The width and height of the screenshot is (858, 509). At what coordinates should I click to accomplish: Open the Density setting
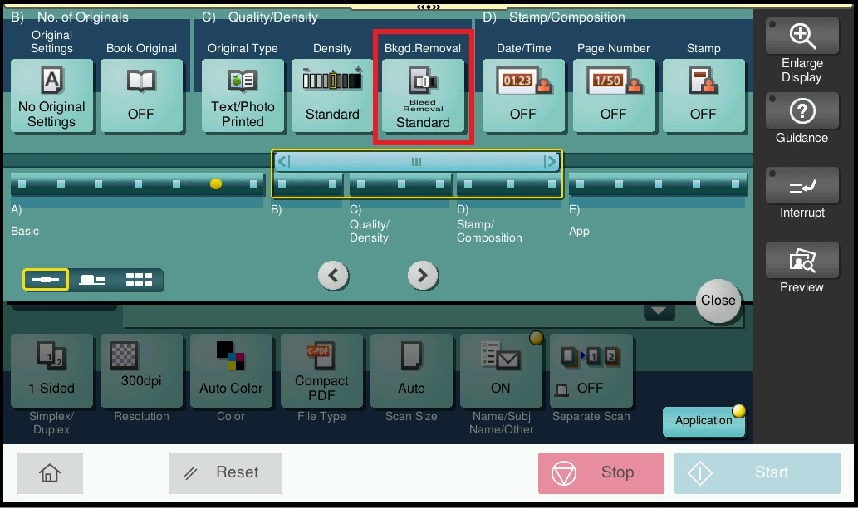[332, 96]
